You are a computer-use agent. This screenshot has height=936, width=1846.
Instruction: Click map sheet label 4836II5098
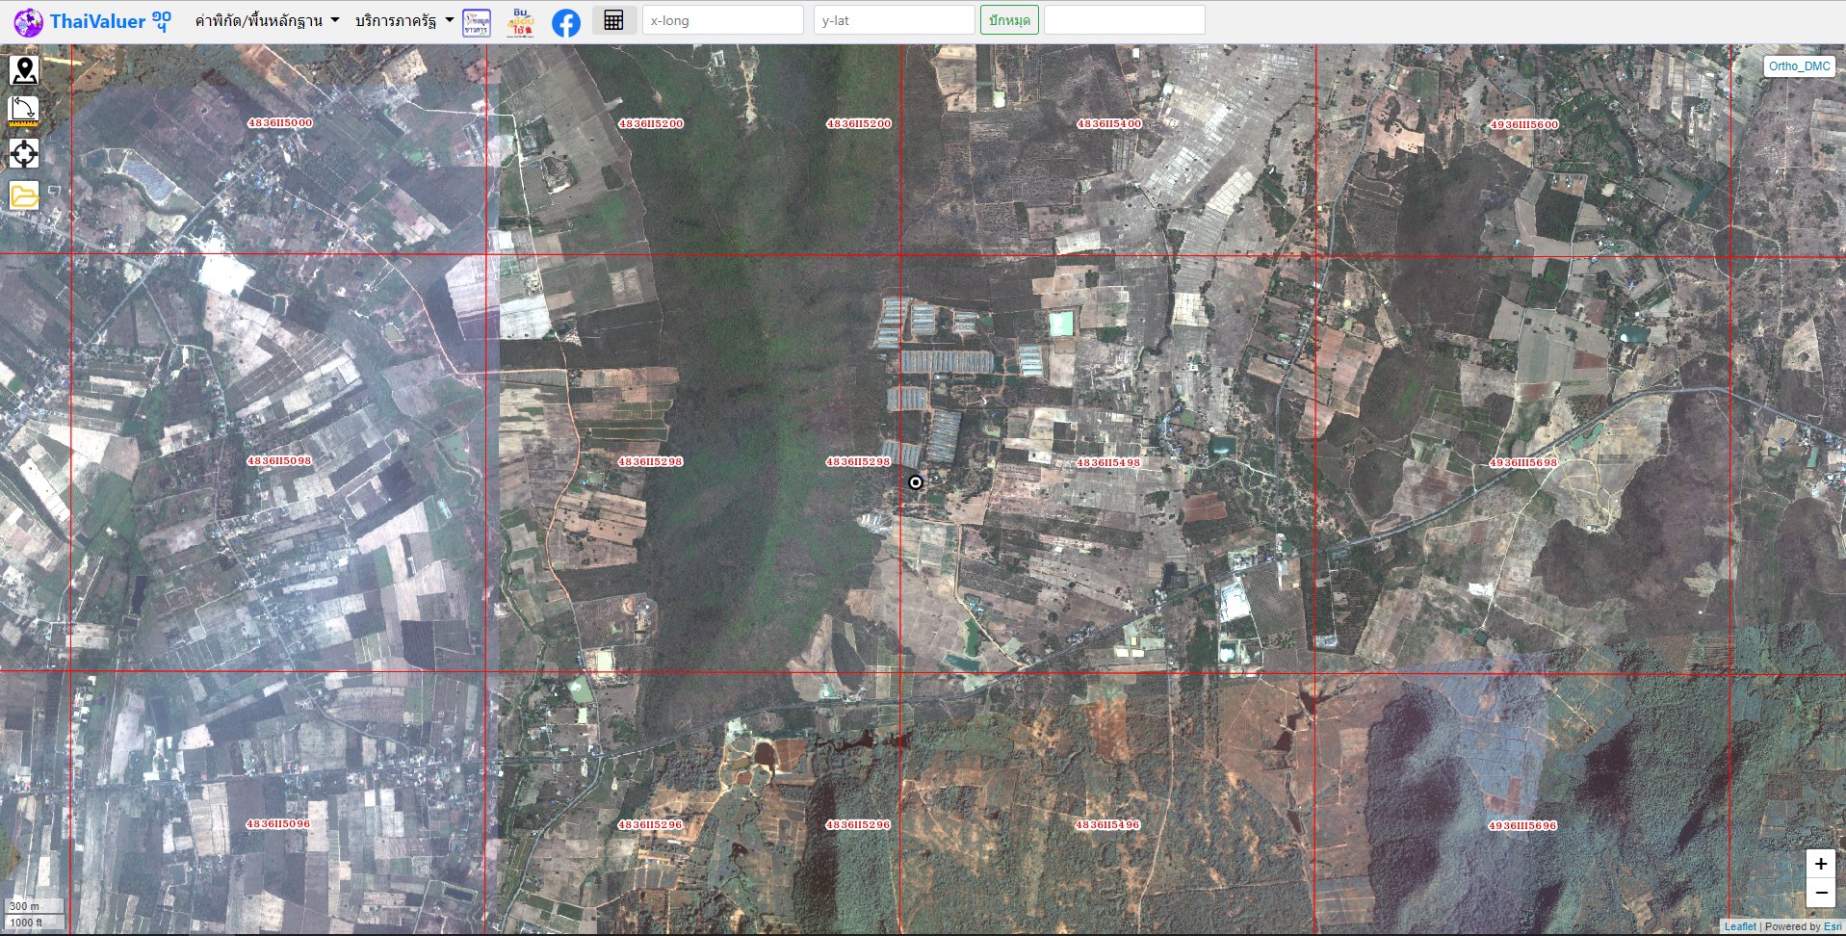(279, 461)
